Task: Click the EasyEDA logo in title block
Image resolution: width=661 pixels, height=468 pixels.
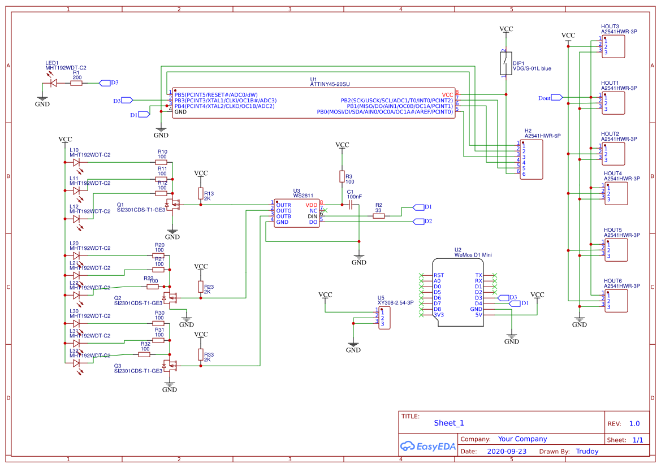Action: pos(428,447)
